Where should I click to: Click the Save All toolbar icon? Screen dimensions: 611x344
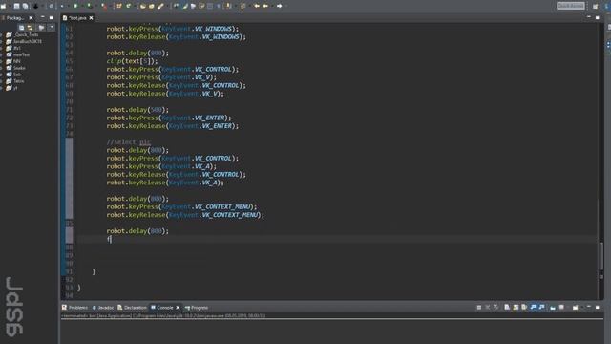(x=26, y=6)
